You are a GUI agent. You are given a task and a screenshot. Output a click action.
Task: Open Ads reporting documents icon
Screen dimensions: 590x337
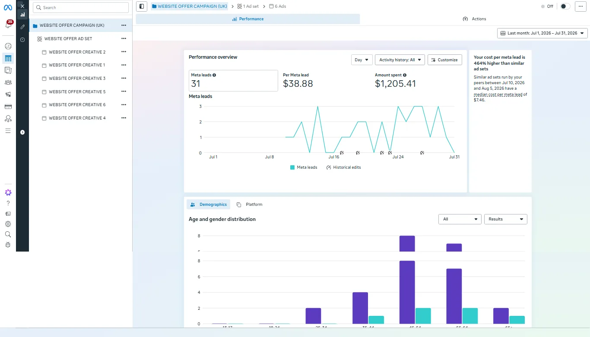pyautogui.click(x=8, y=70)
